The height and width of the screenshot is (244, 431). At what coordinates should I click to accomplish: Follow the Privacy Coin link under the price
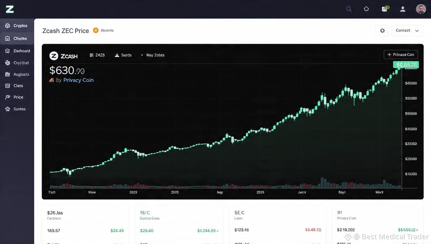(78, 80)
